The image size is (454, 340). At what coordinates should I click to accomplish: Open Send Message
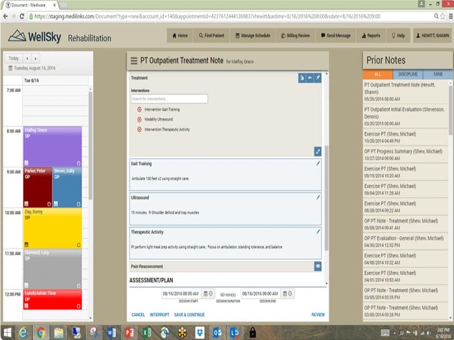tap(335, 36)
